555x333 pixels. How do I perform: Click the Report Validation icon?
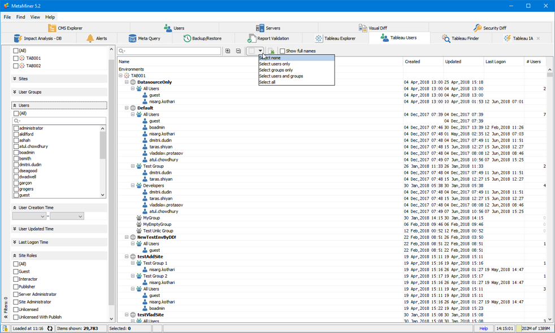coord(252,38)
